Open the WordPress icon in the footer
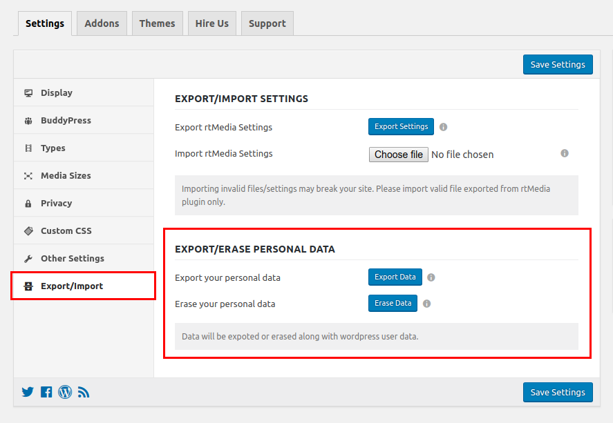Image resolution: width=613 pixels, height=423 pixels. tap(64, 392)
